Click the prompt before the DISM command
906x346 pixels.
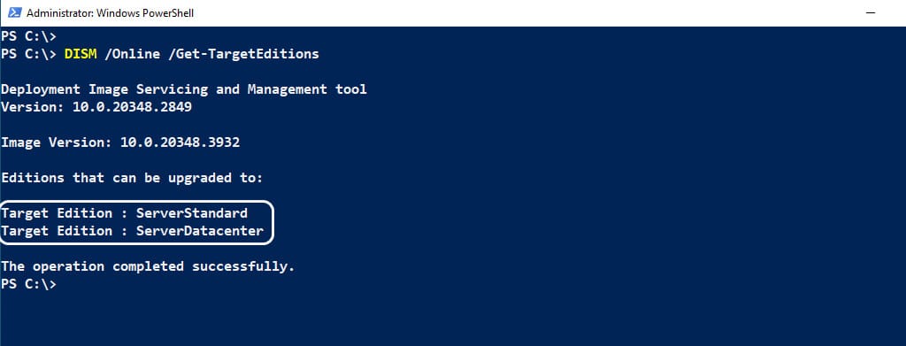coord(29,54)
